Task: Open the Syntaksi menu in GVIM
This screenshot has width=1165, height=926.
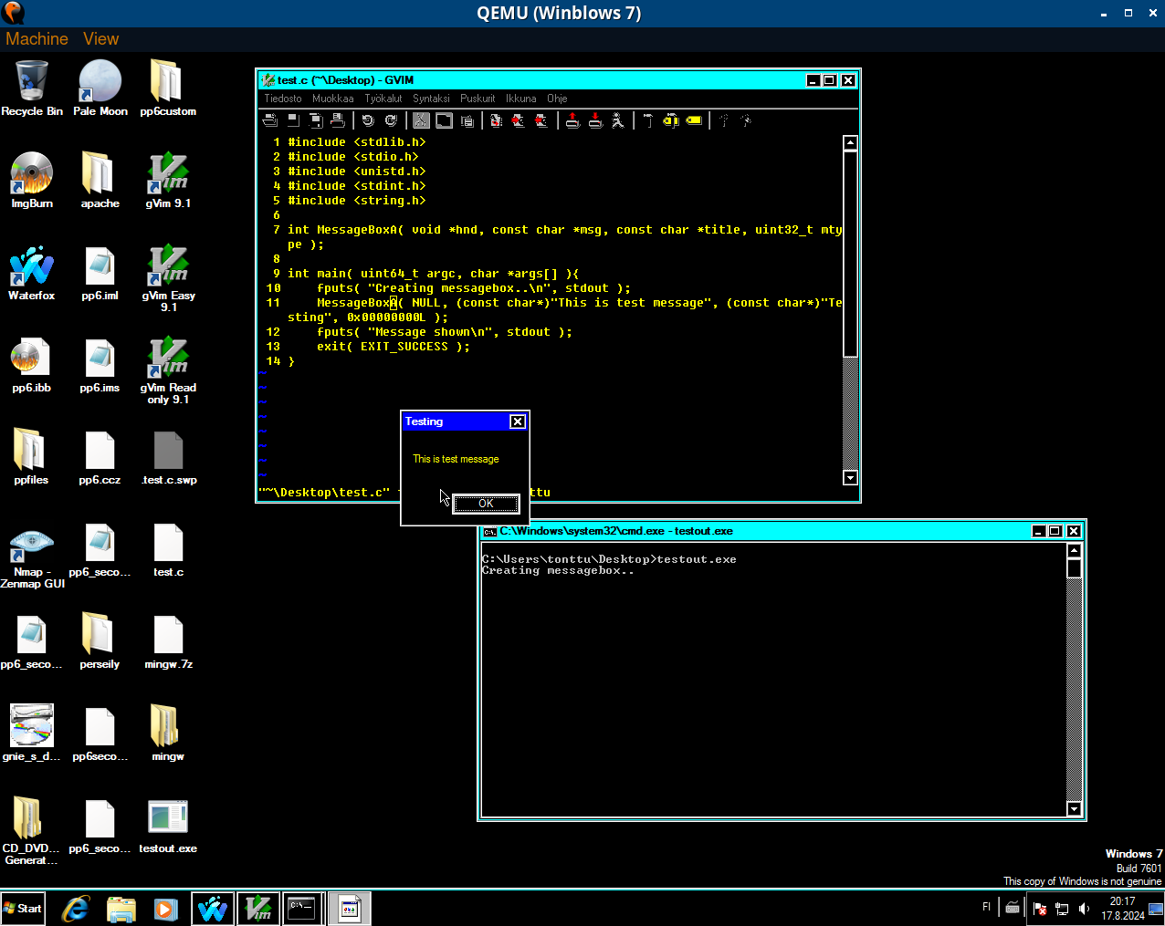Action: point(431,99)
